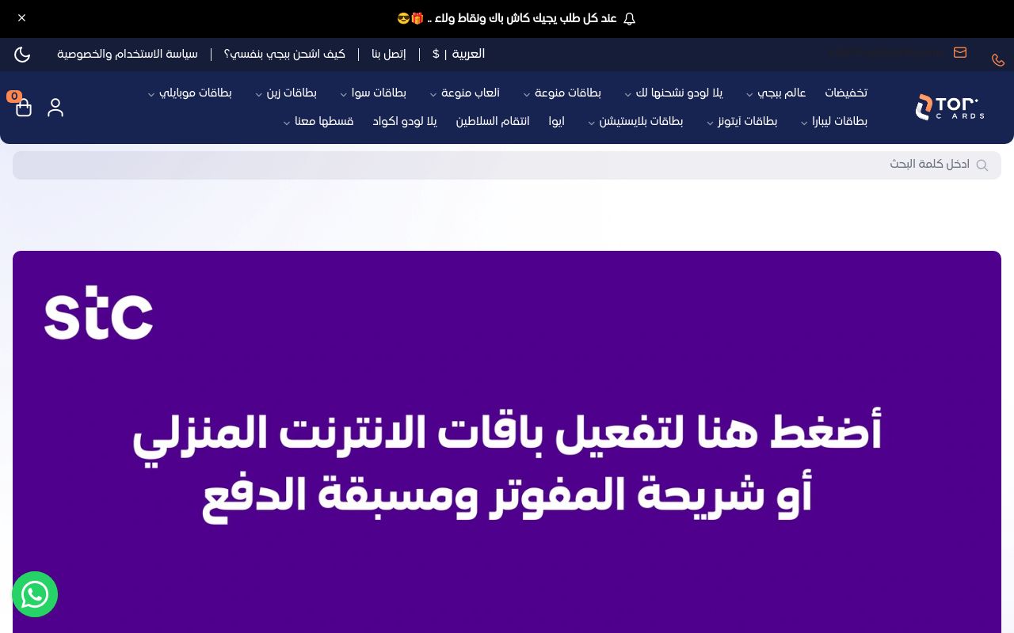
Task: Expand the ألعاب منوعة menu
Action: pyautogui.click(x=464, y=93)
